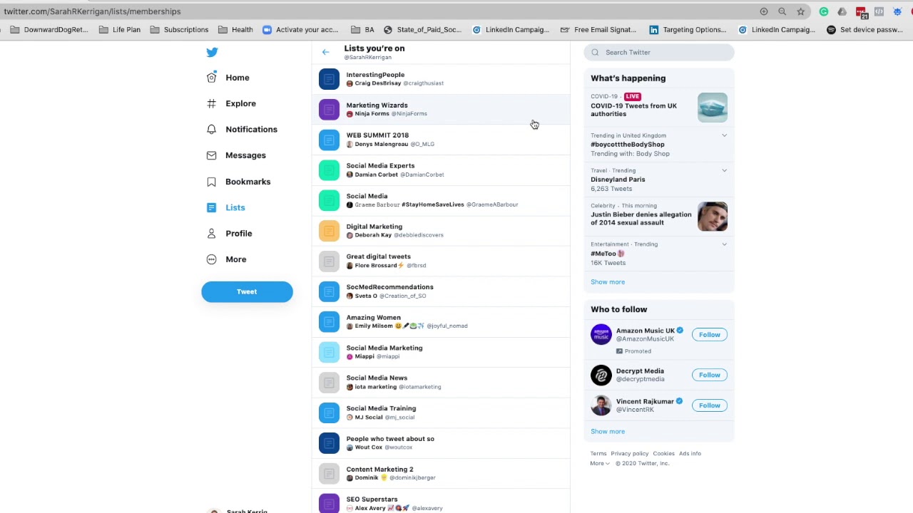The image size is (913, 513).
Task: Open the Justin Bieber story thumbnail
Action: tap(713, 217)
